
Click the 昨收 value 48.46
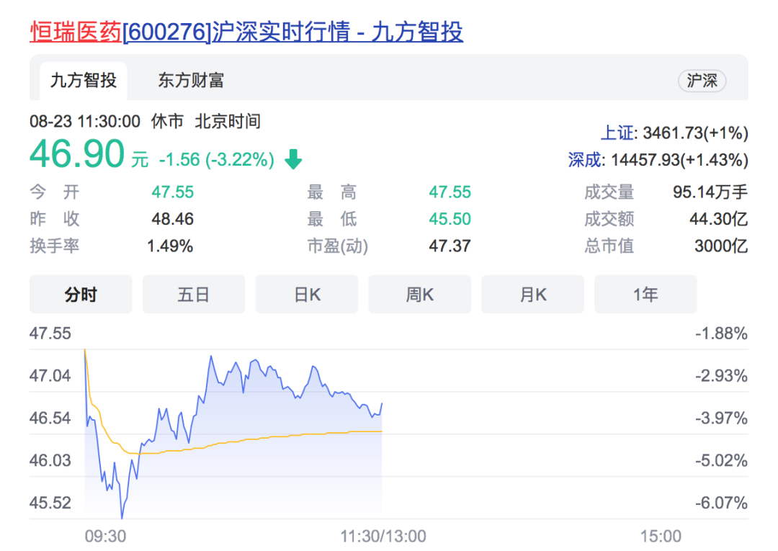(x=173, y=219)
